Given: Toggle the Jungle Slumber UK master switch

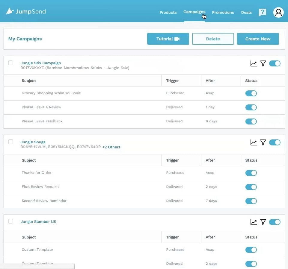Looking at the screenshot, I should pos(275,222).
